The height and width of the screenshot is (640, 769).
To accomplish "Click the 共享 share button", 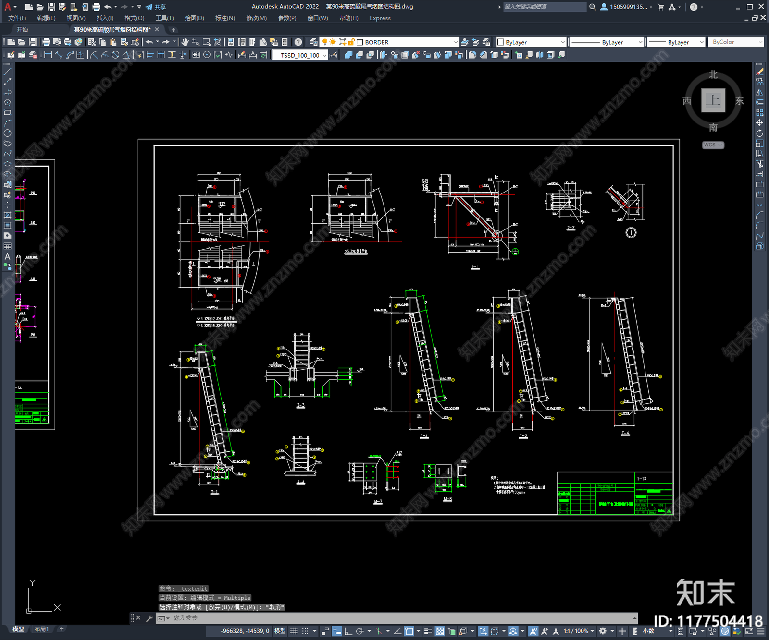I will 156,7.
